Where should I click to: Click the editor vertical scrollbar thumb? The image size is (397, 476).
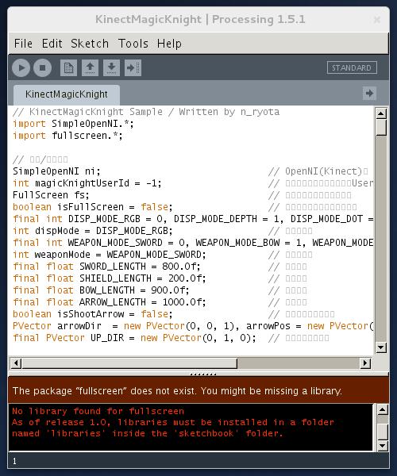tap(381, 128)
